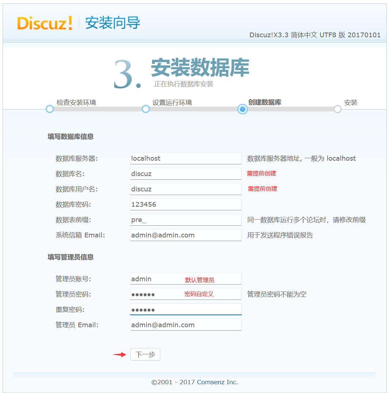
Task: Click the 管理员密码 label
Action: (x=73, y=294)
